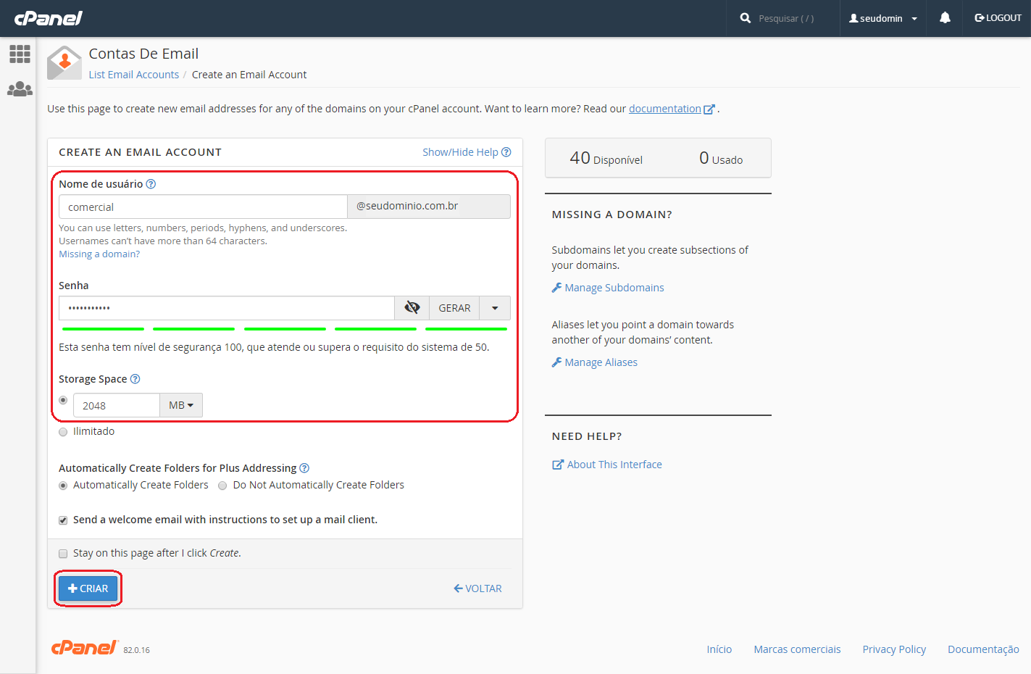Go to List Email Accounts breadcrumb
1031x674 pixels.
click(134, 75)
